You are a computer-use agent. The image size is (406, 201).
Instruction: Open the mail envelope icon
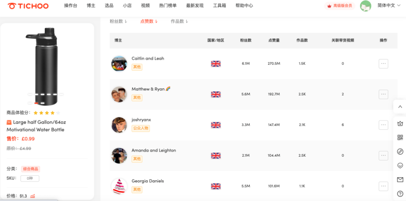400,180
